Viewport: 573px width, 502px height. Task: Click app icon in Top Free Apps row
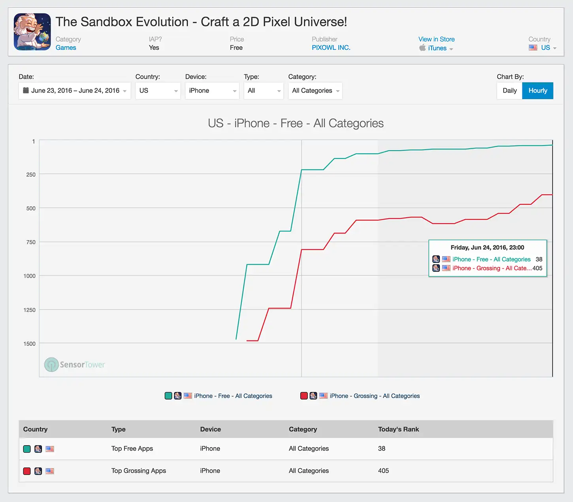[38, 449]
